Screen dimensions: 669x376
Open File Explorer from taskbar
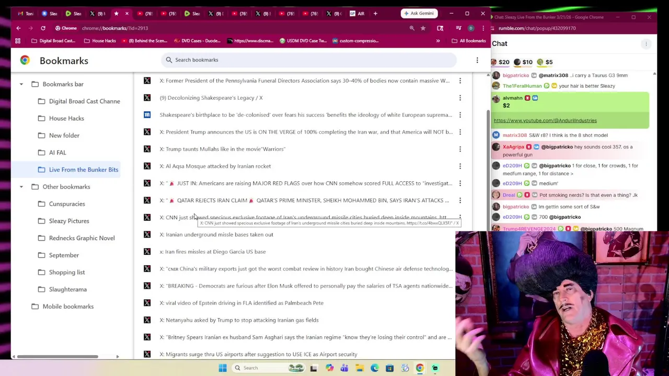(x=360, y=368)
